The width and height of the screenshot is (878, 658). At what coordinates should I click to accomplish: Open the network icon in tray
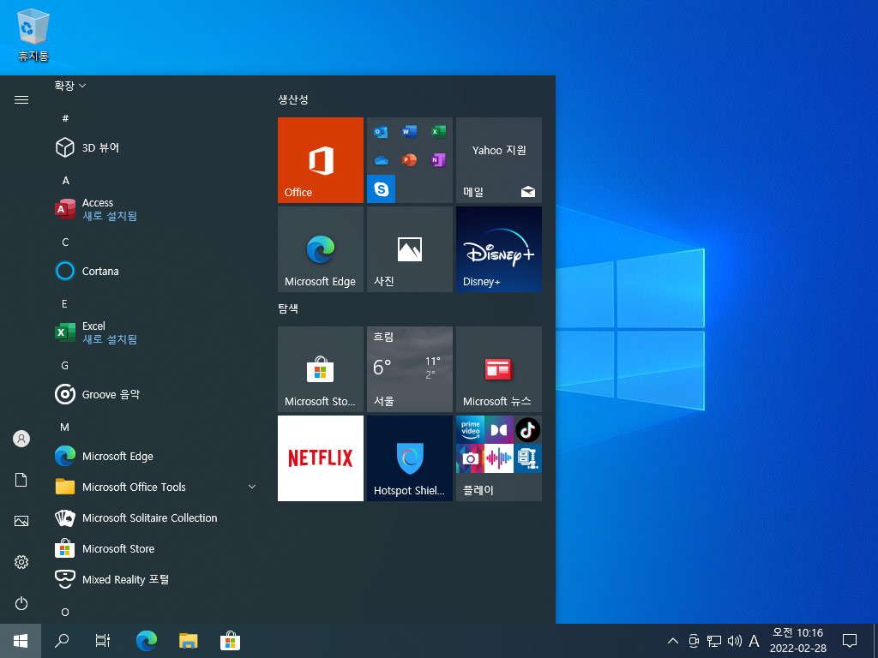(714, 641)
